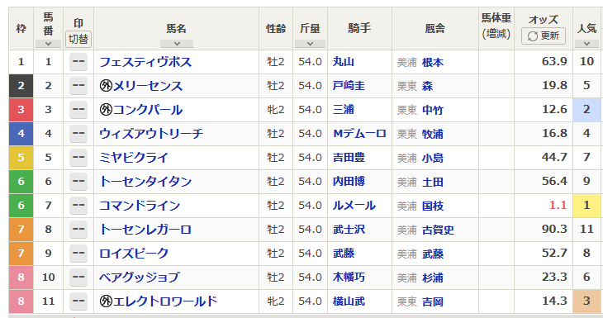Toggle the mark selector for エレクトロワールド
Image resolution: width=603 pixels, height=318 pixels.
78,301
